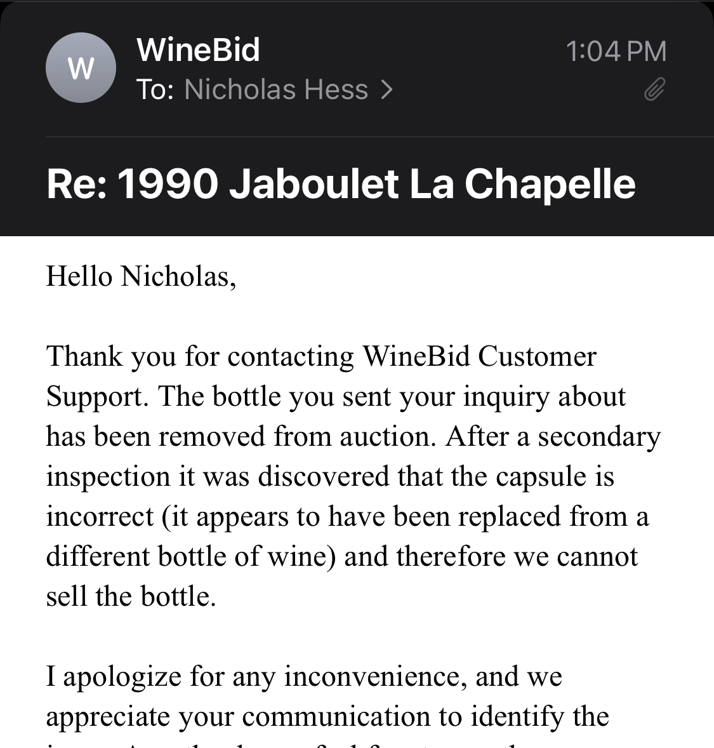Image resolution: width=714 pixels, height=748 pixels.
Task: Click the "Hello Nicholas," greeting
Action: tap(141, 276)
